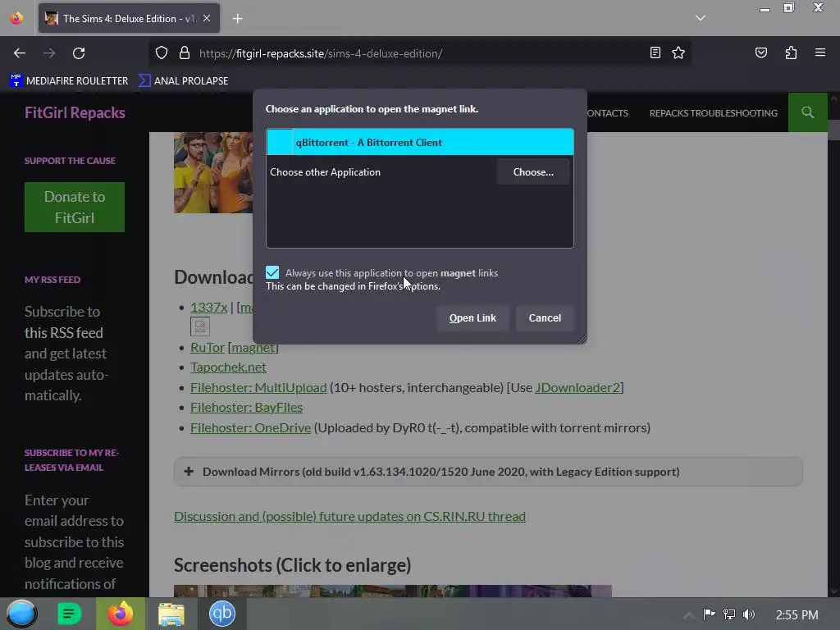840x630 pixels.
Task: Show hidden tray icons chevron
Action: (689, 615)
